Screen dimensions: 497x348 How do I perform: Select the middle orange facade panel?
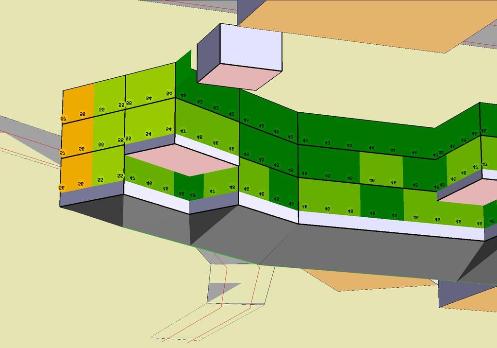77,138
